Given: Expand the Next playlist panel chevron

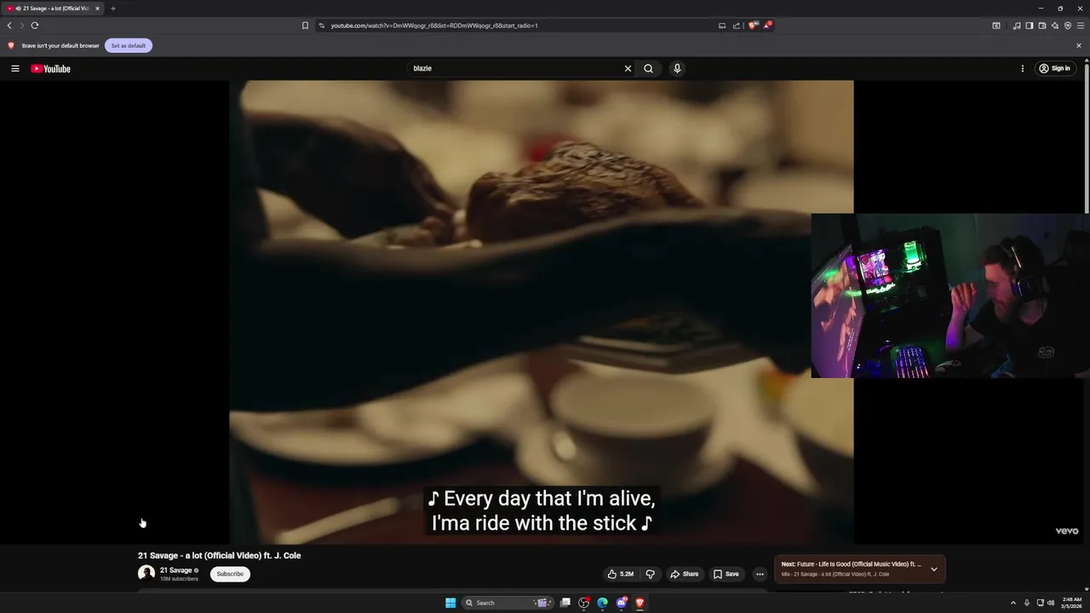Looking at the screenshot, I should pyautogui.click(x=934, y=569).
